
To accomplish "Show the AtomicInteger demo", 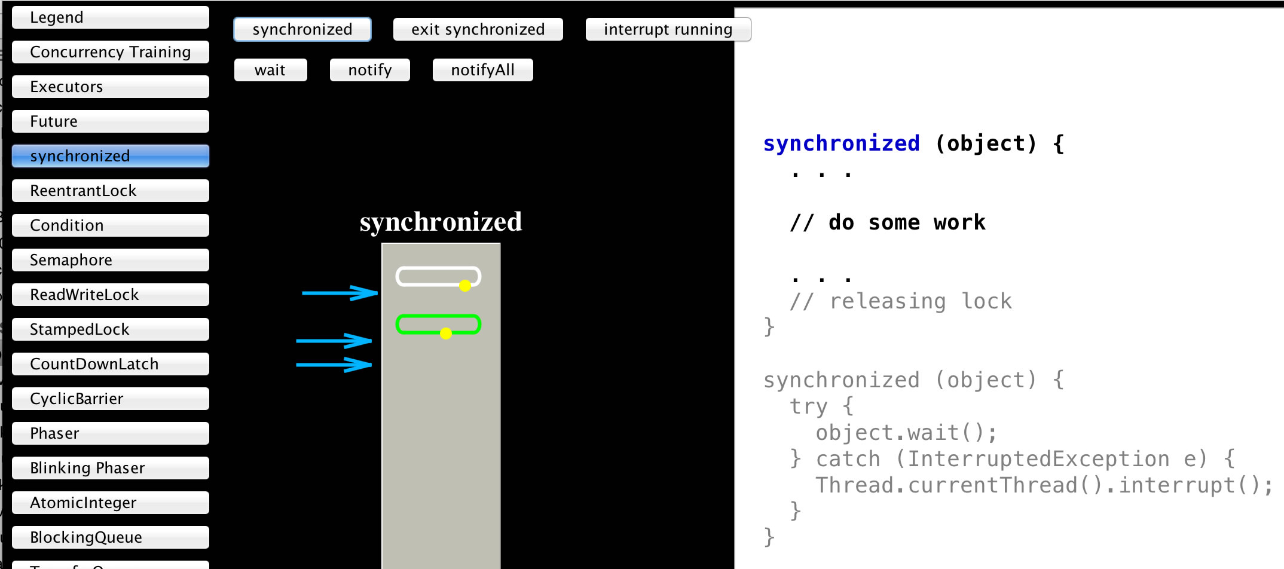I will click(111, 503).
